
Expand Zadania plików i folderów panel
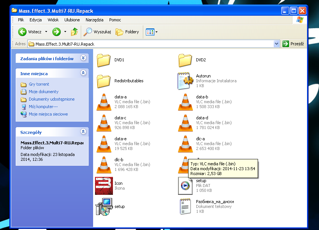coord(83,58)
